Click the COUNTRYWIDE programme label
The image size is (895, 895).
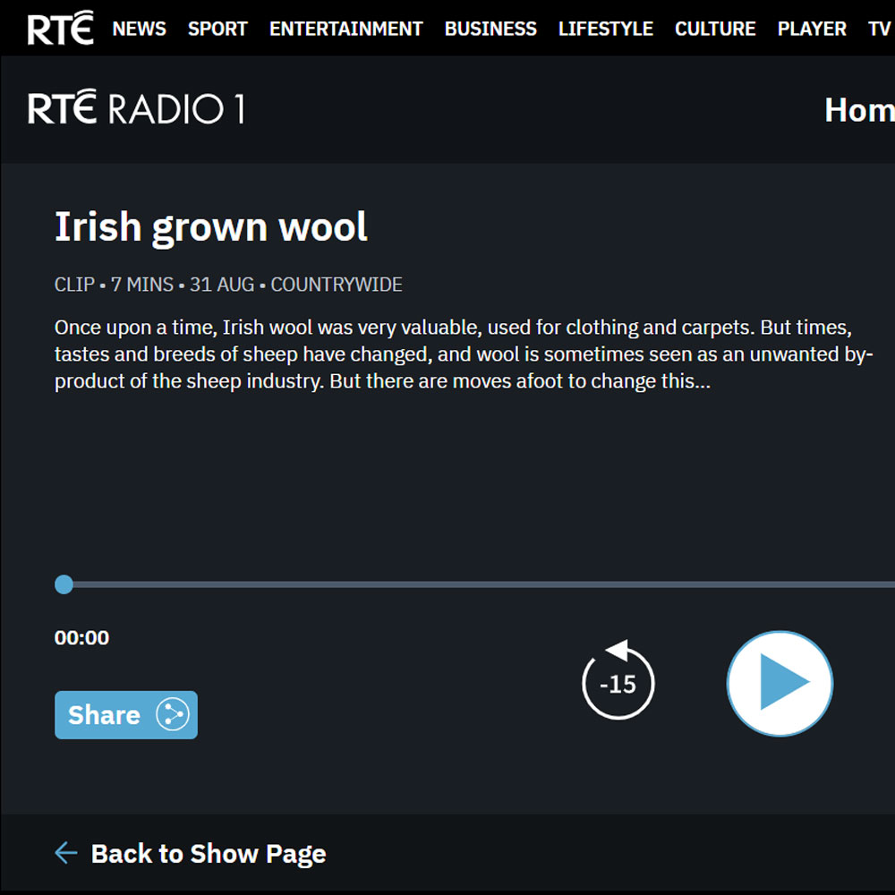pos(337,285)
